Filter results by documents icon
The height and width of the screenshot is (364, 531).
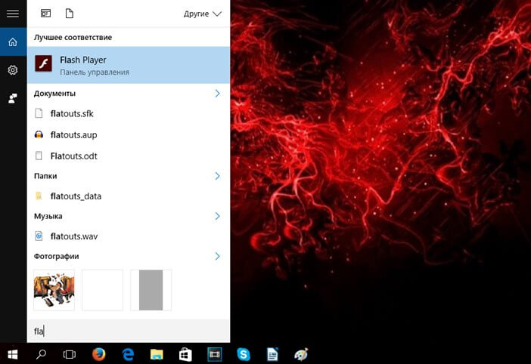[x=70, y=14]
